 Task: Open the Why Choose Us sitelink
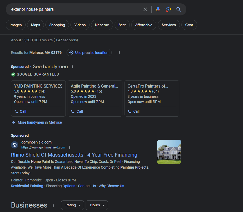(x=111, y=186)
